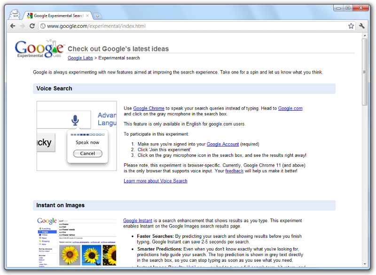Click 'Experimental search' breadcrumb text
The height and width of the screenshot is (275, 376).
(119, 58)
